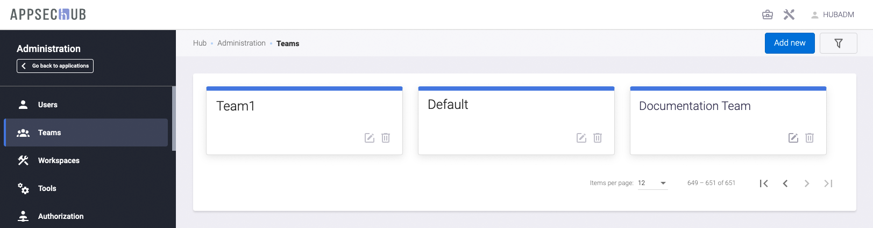Image resolution: width=873 pixels, height=228 pixels.
Task: Go back to applications
Action: point(55,66)
